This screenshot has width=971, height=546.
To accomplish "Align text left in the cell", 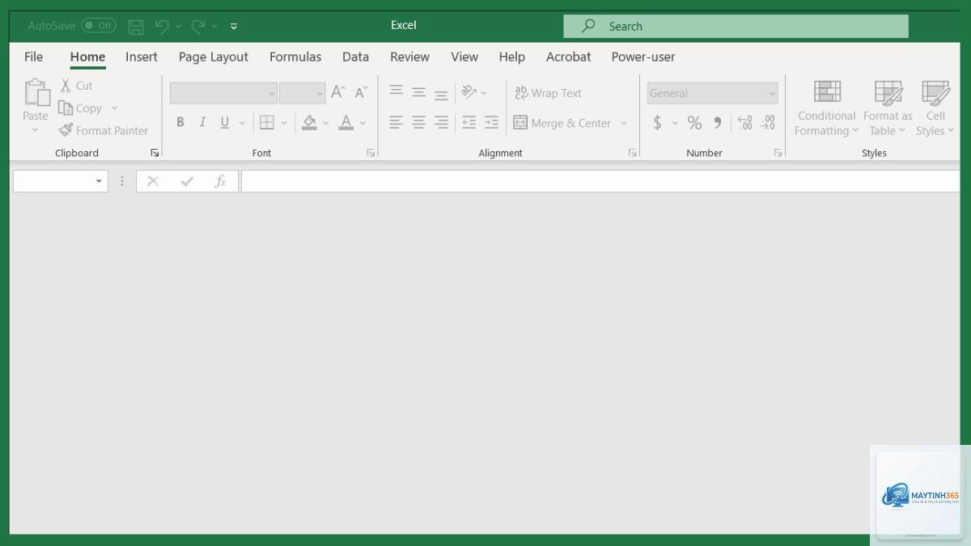I will point(396,122).
